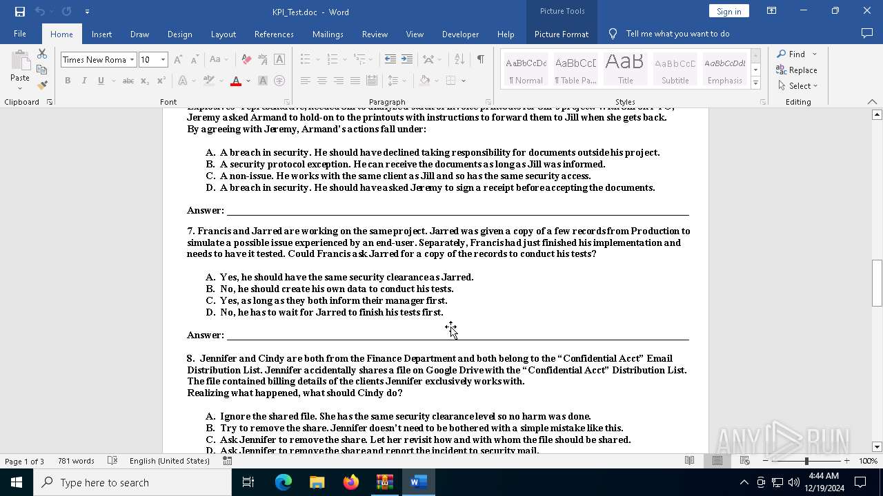Image resolution: width=883 pixels, height=496 pixels.
Task: Click the Sign in button
Action: 728,11
